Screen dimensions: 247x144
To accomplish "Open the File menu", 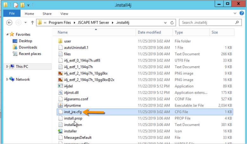I will (12, 14).
